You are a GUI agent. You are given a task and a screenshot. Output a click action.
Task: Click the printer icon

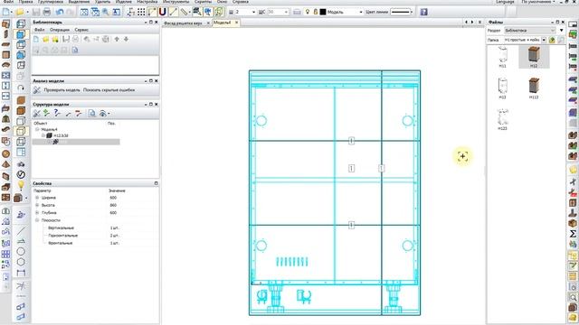coord(47,12)
